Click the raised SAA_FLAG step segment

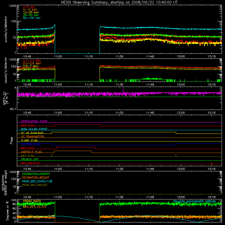coord(76,147)
